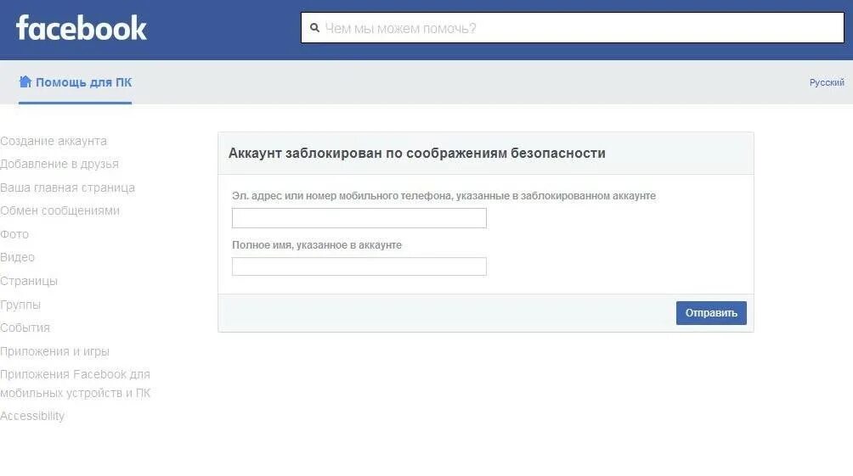This screenshot has width=853, height=476.
Task: Click the Полное имя input field
Action: (x=359, y=266)
